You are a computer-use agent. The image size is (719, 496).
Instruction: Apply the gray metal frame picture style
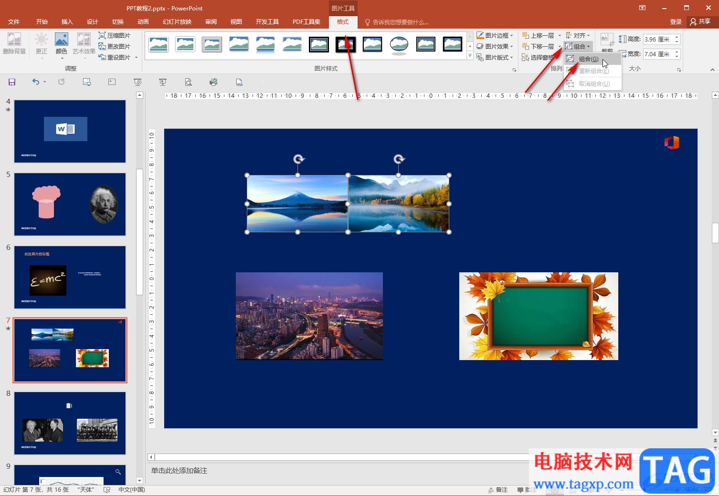212,44
